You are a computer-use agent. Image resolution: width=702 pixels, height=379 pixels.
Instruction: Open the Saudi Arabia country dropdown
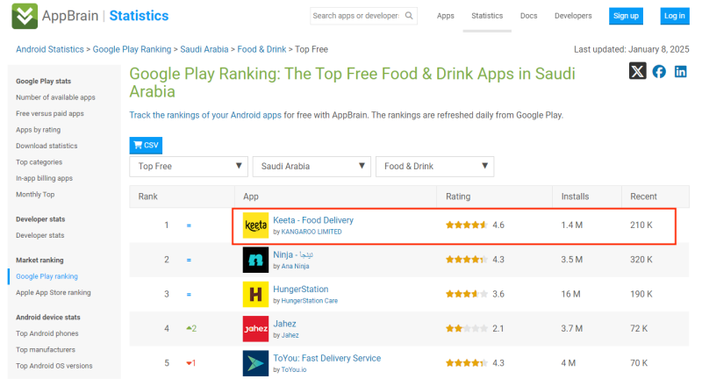[x=312, y=167]
